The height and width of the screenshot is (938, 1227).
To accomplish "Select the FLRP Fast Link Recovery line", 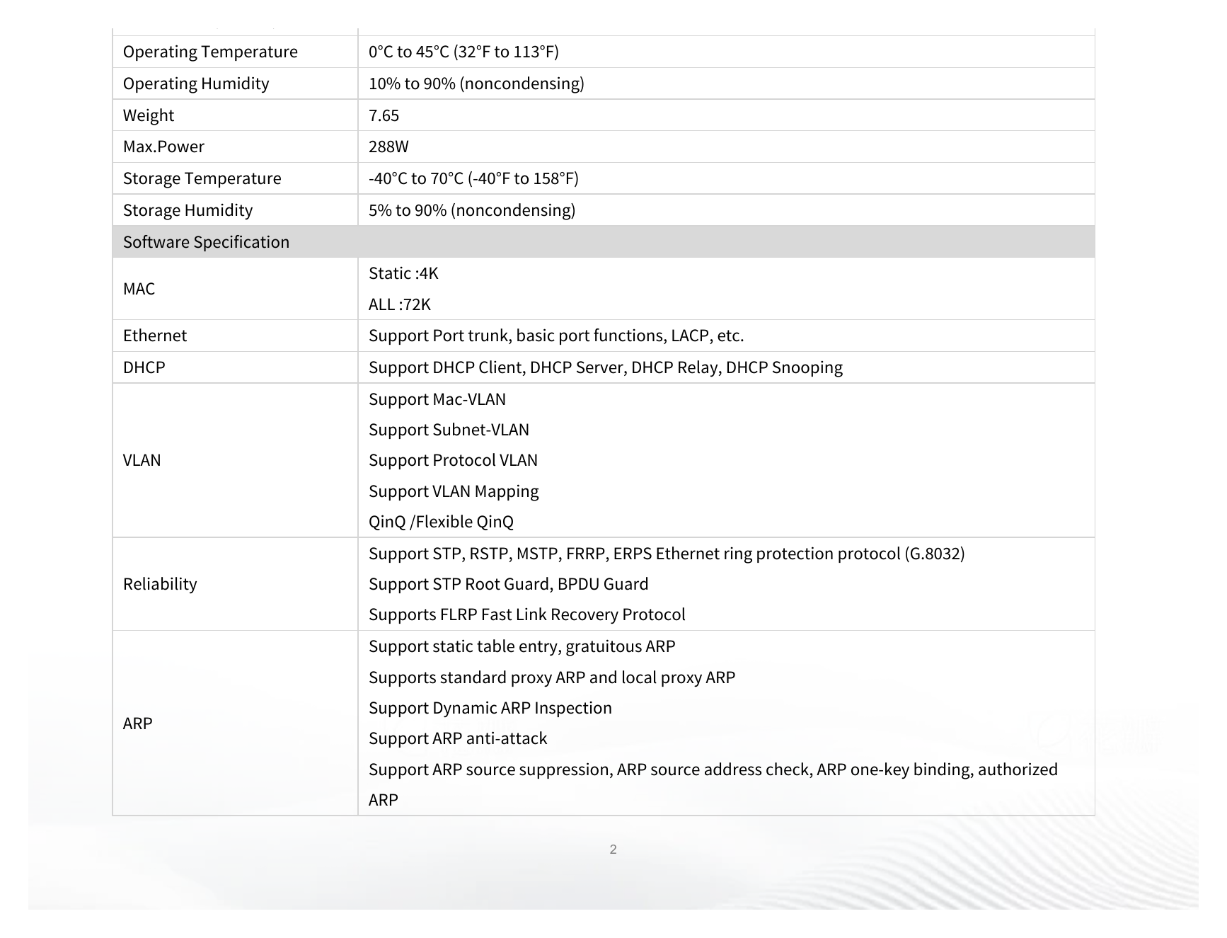I will point(526,614).
